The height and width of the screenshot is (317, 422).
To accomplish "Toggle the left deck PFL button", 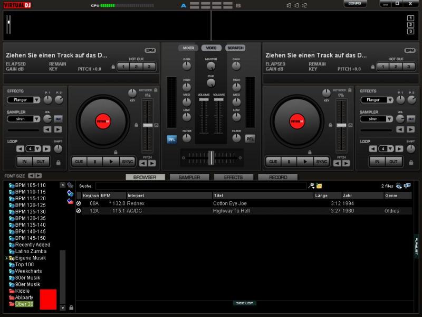I will point(172,139).
